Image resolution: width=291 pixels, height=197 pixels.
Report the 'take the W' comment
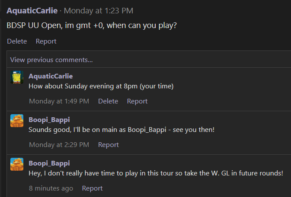click(x=92, y=188)
